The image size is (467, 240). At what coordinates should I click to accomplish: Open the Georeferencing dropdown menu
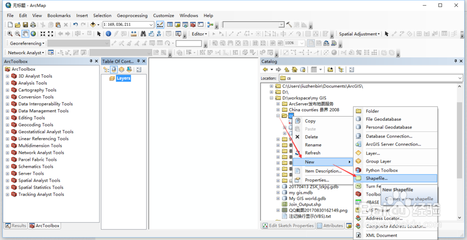point(27,43)
